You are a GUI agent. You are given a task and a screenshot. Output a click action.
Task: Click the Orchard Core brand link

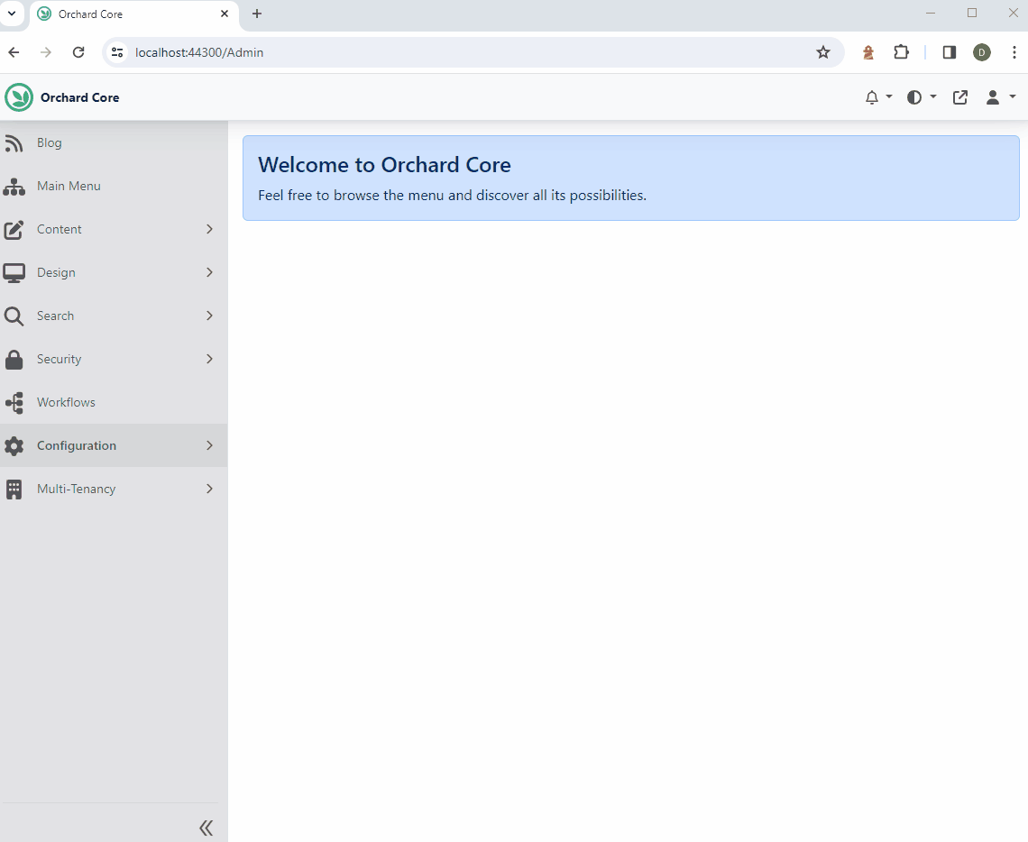[80, 97]
